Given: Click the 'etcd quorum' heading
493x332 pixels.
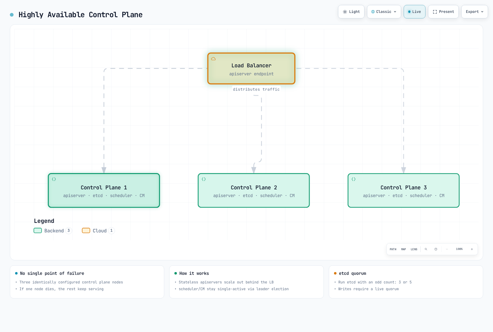Looking at the screenshot, I should (x=352, y=273).
